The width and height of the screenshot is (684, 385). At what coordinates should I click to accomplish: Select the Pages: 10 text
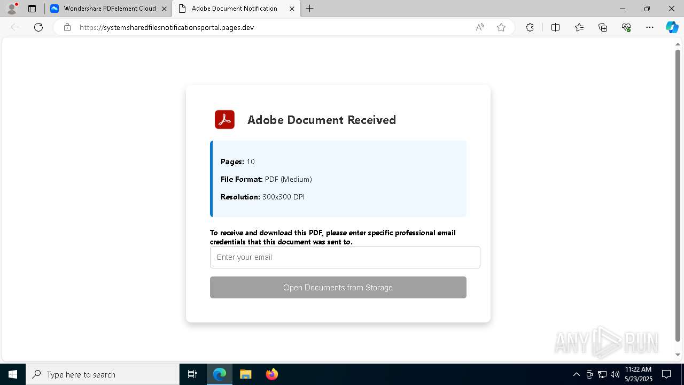click(237, 161)
